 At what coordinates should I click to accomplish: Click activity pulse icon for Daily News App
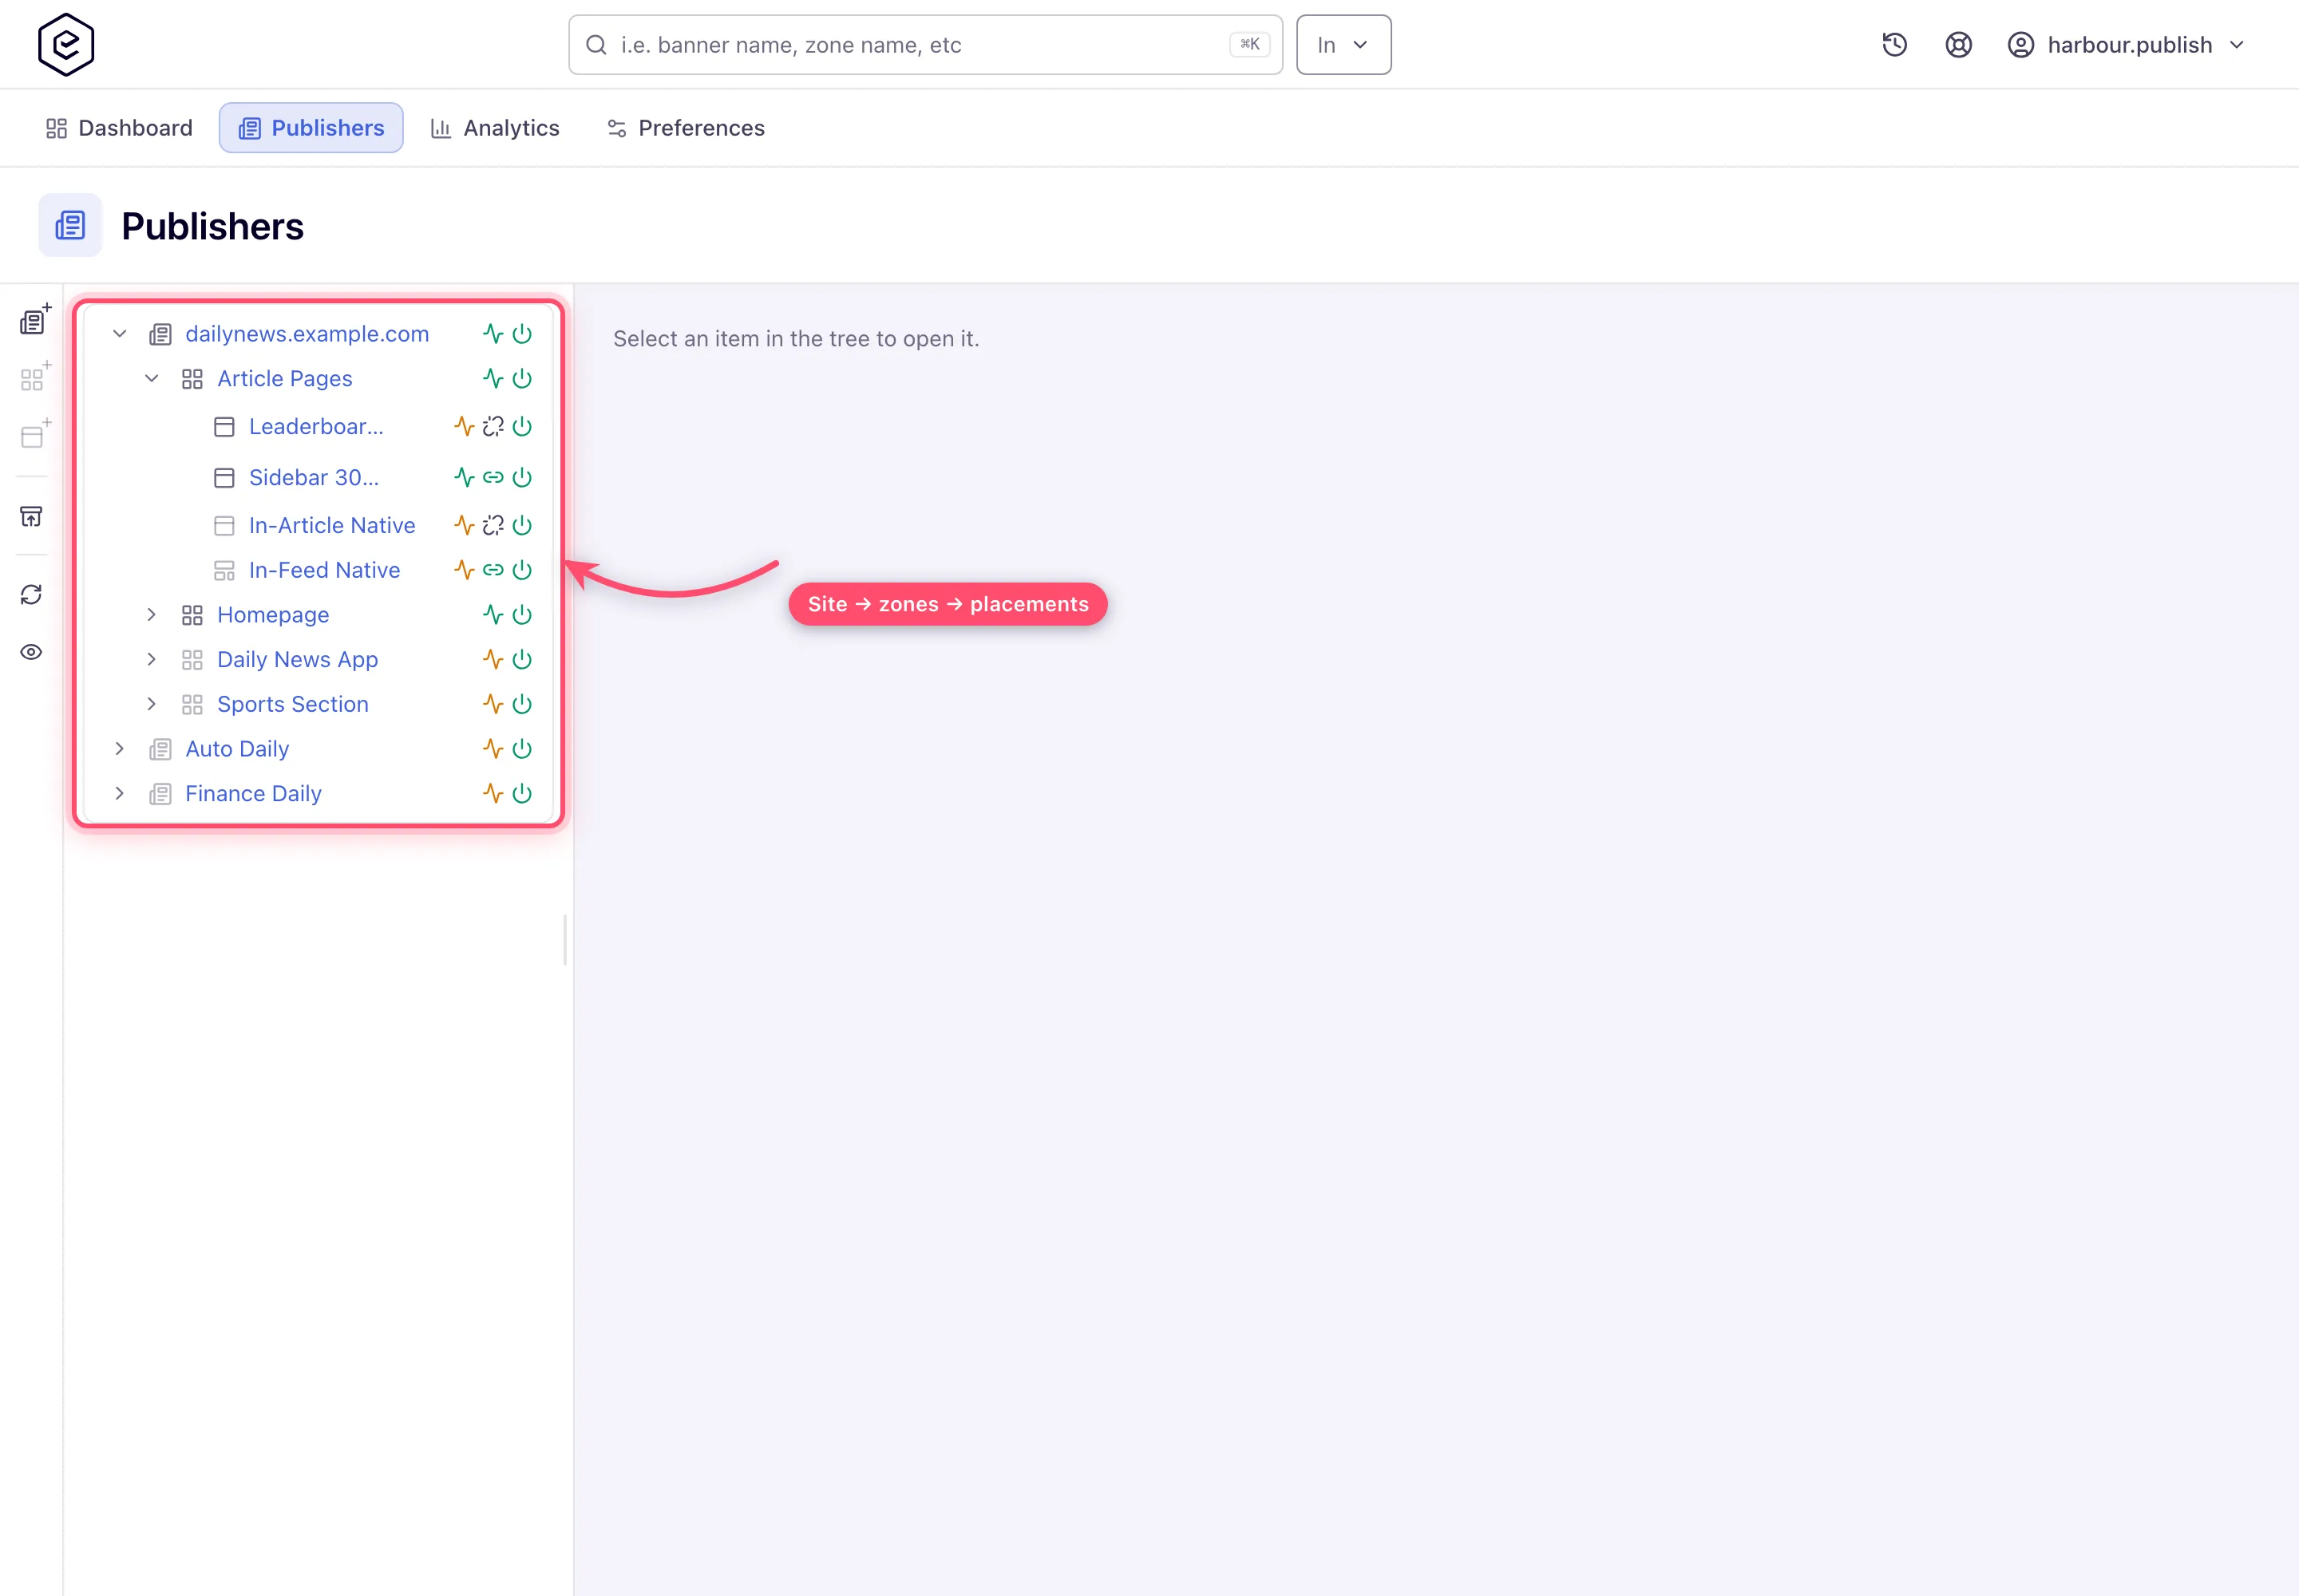pos(493,660)
